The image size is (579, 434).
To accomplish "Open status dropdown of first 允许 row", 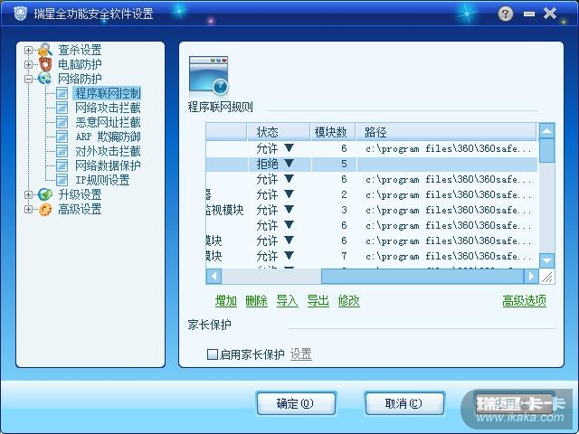I will (x=289, y=148).
